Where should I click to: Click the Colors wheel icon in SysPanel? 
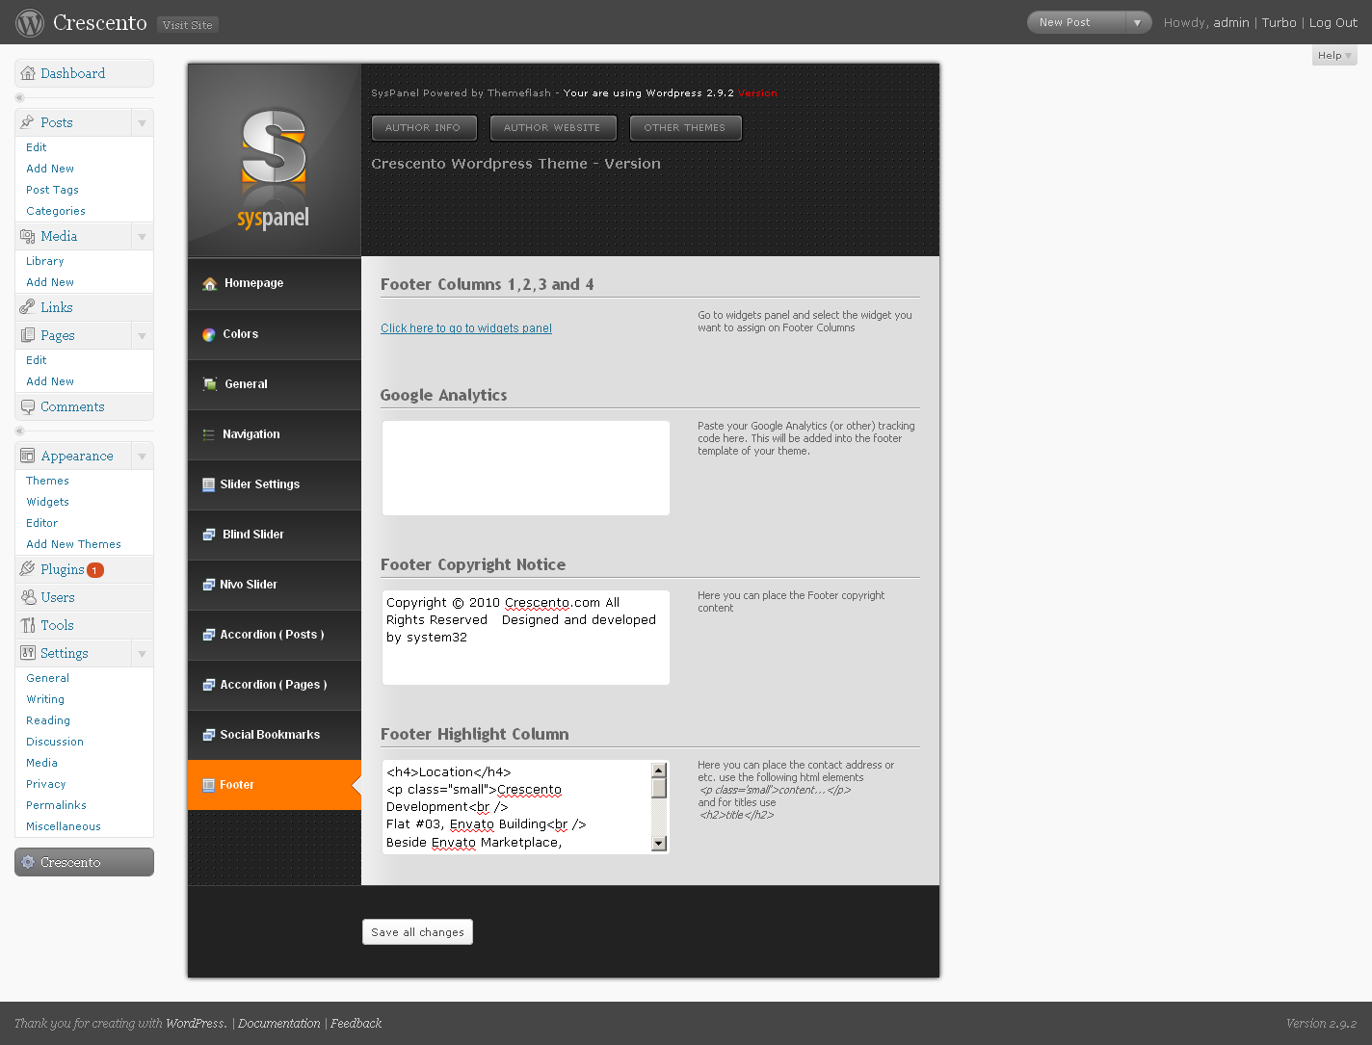point(209,334)
